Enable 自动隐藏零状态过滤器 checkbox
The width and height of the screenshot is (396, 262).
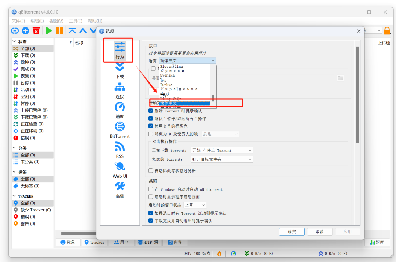coord(151,171)
